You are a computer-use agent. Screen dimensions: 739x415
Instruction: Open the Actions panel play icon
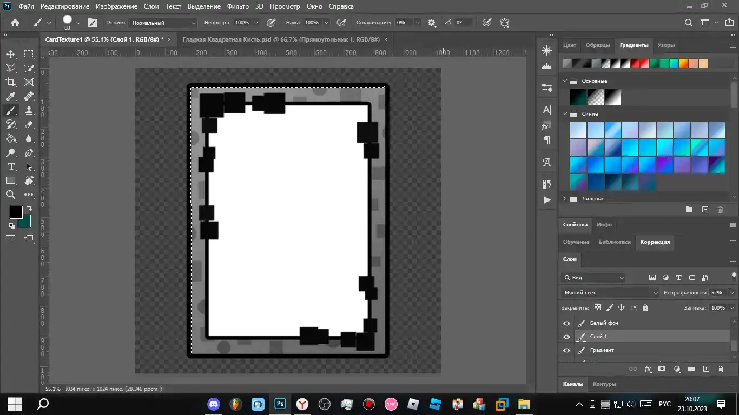(547, 199)
